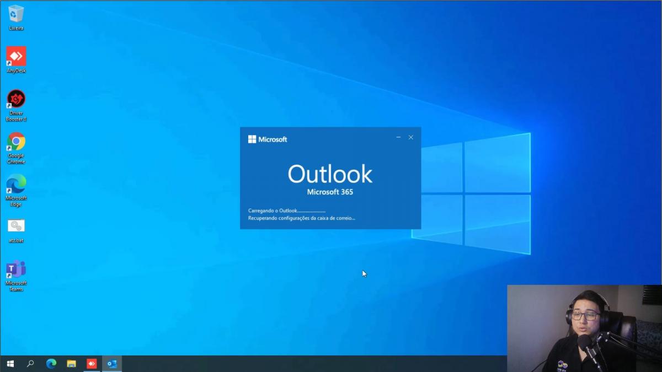
Task: Close the Outlook splash screen
Action: pyautogui.click(x=410, y=137)
